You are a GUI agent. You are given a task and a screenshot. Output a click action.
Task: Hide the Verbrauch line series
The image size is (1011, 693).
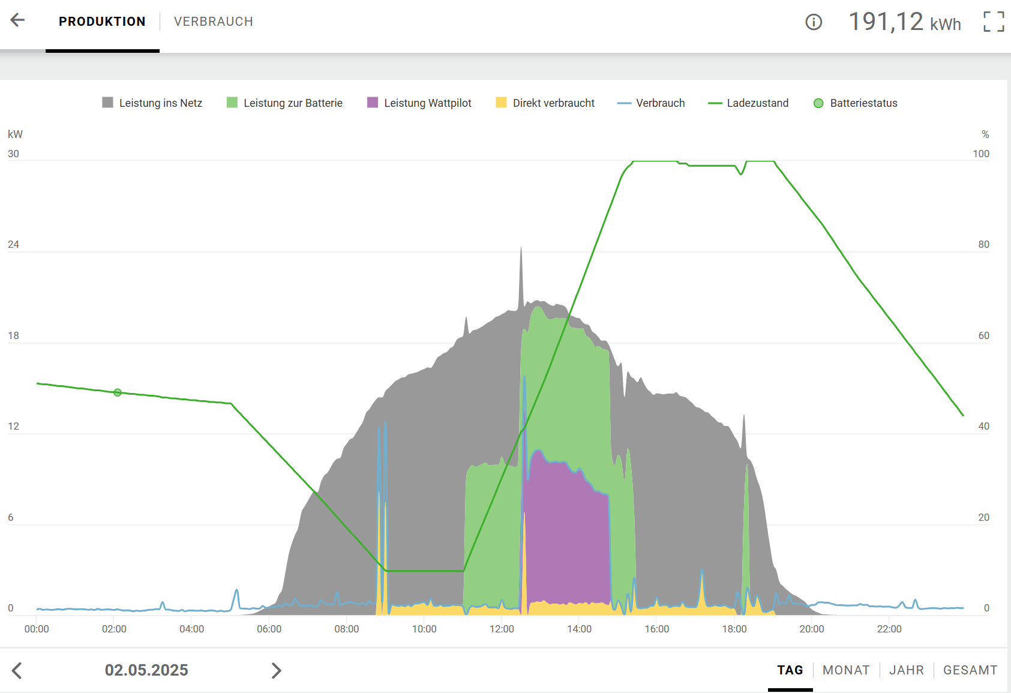pyautogui.click(x=652, y=103)
